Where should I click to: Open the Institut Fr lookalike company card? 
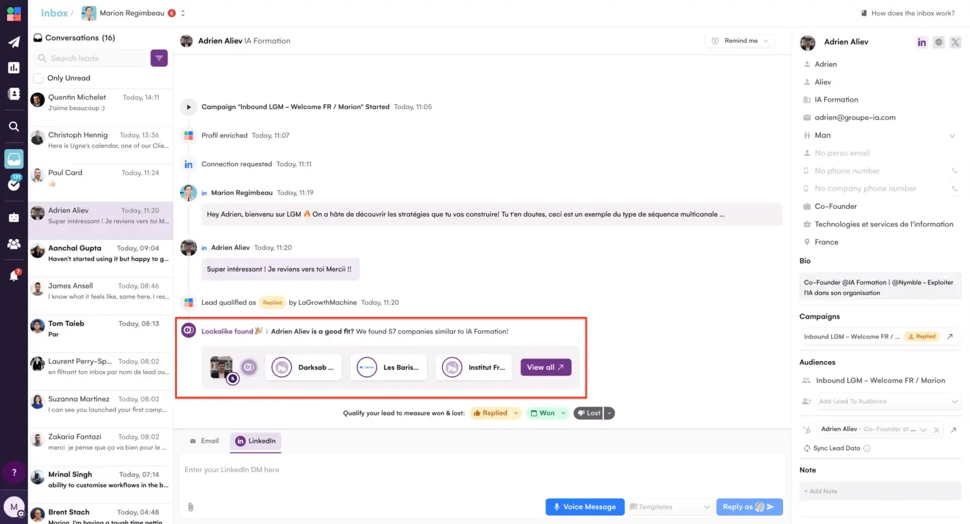click(474, 367)
